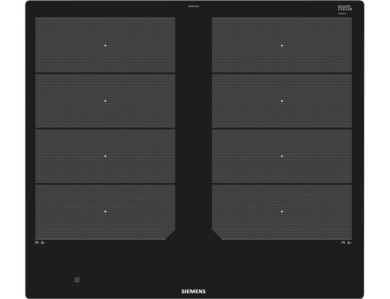This screenshot has height=299, width=390.
Task: Tap center dot of bottom-right cooking zone
Action: click(x=282, y=211)
